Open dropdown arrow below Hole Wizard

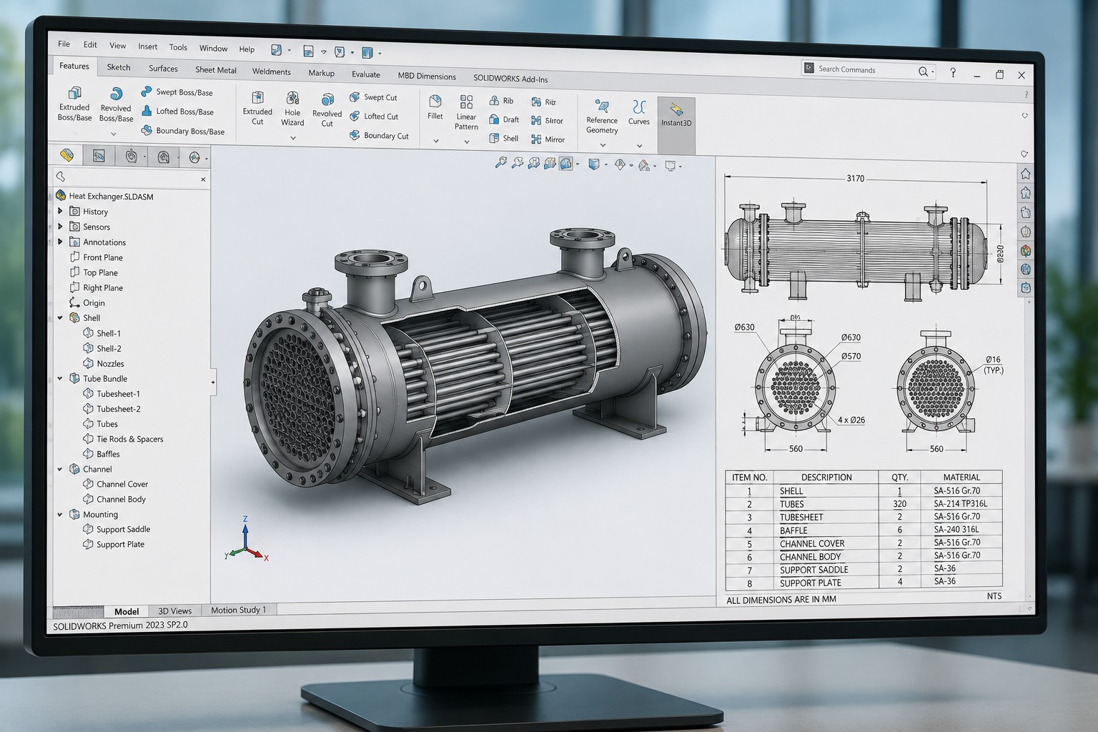click(292, 138)
